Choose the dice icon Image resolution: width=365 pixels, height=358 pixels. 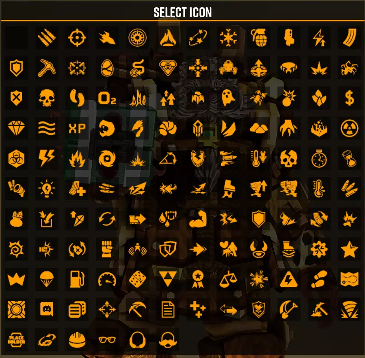138,279
